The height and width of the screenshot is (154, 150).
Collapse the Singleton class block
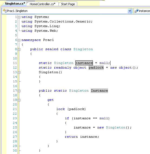19,49
